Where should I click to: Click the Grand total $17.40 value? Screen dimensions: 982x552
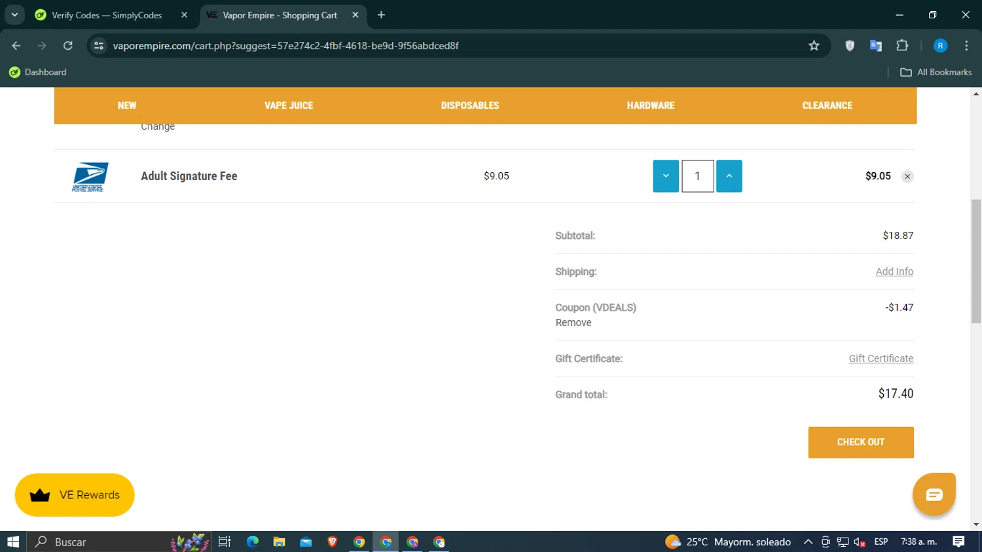coord(896,394)
